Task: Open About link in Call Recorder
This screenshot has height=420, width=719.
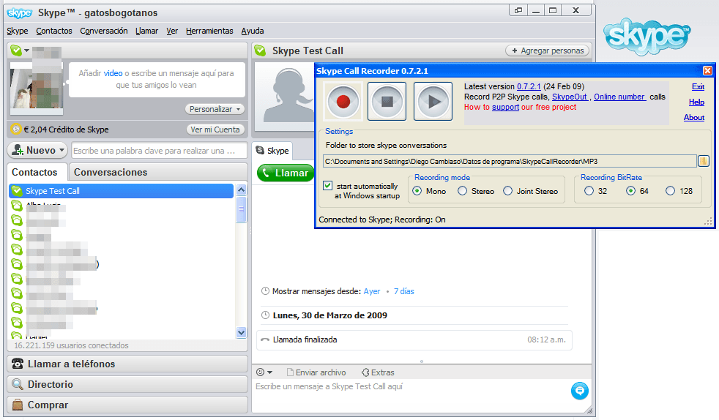Action: coord(694,117)
